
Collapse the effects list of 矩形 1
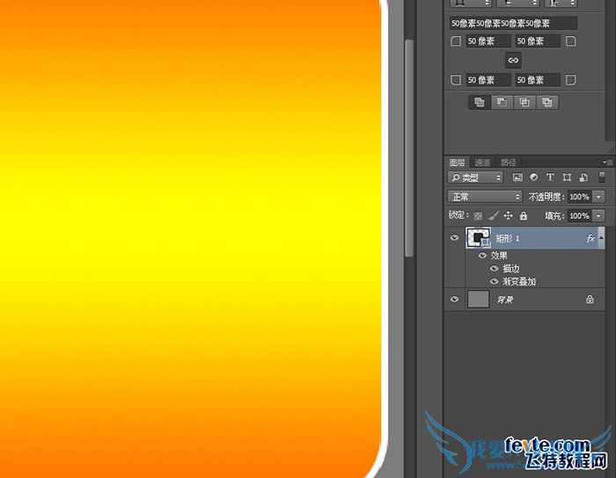601,237
